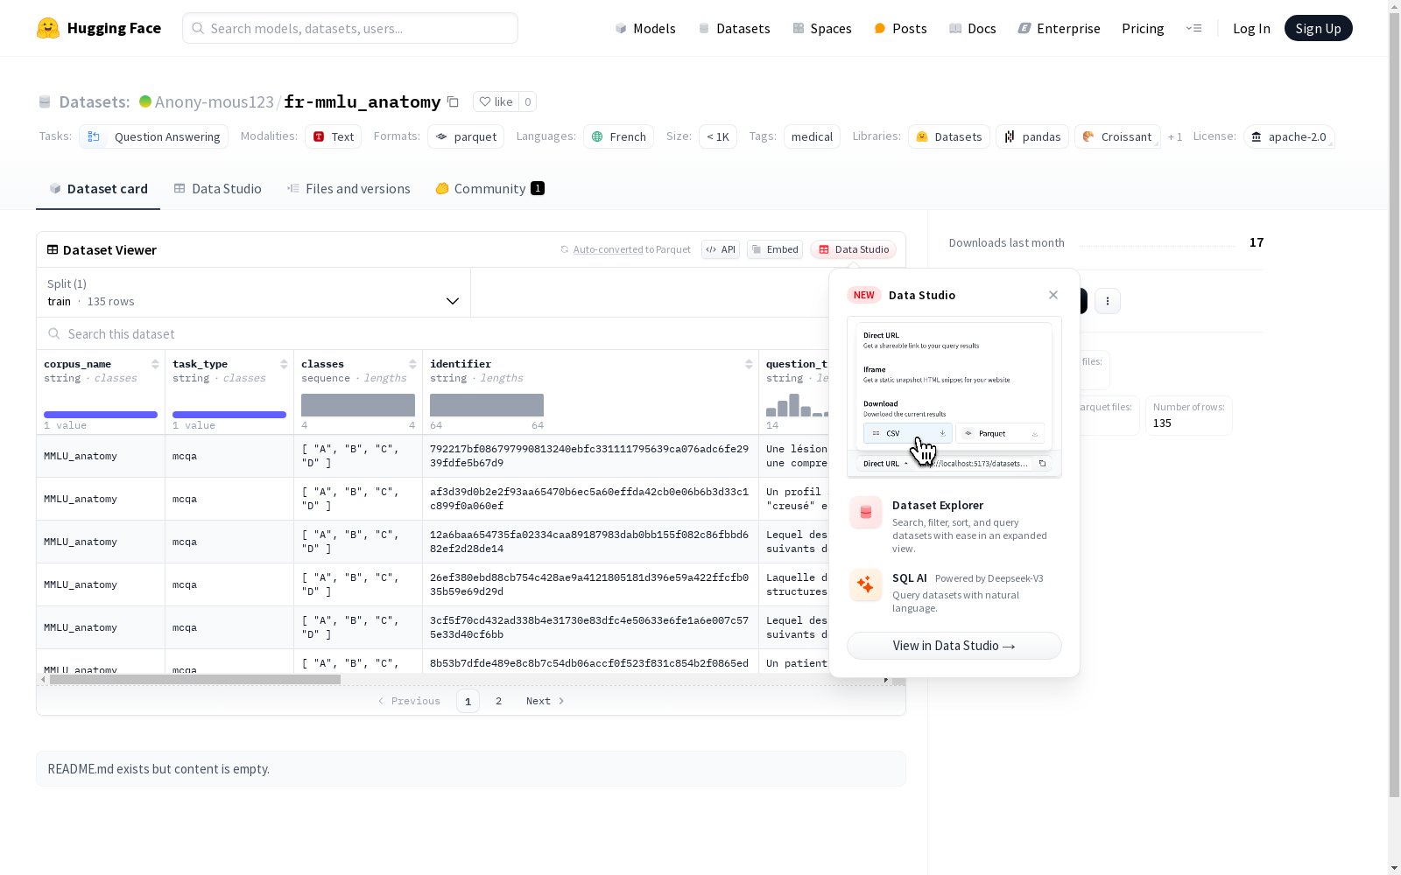The image size is (1401, 875).
Task: Sort by the identifier column
Action: tap(749, 364)
